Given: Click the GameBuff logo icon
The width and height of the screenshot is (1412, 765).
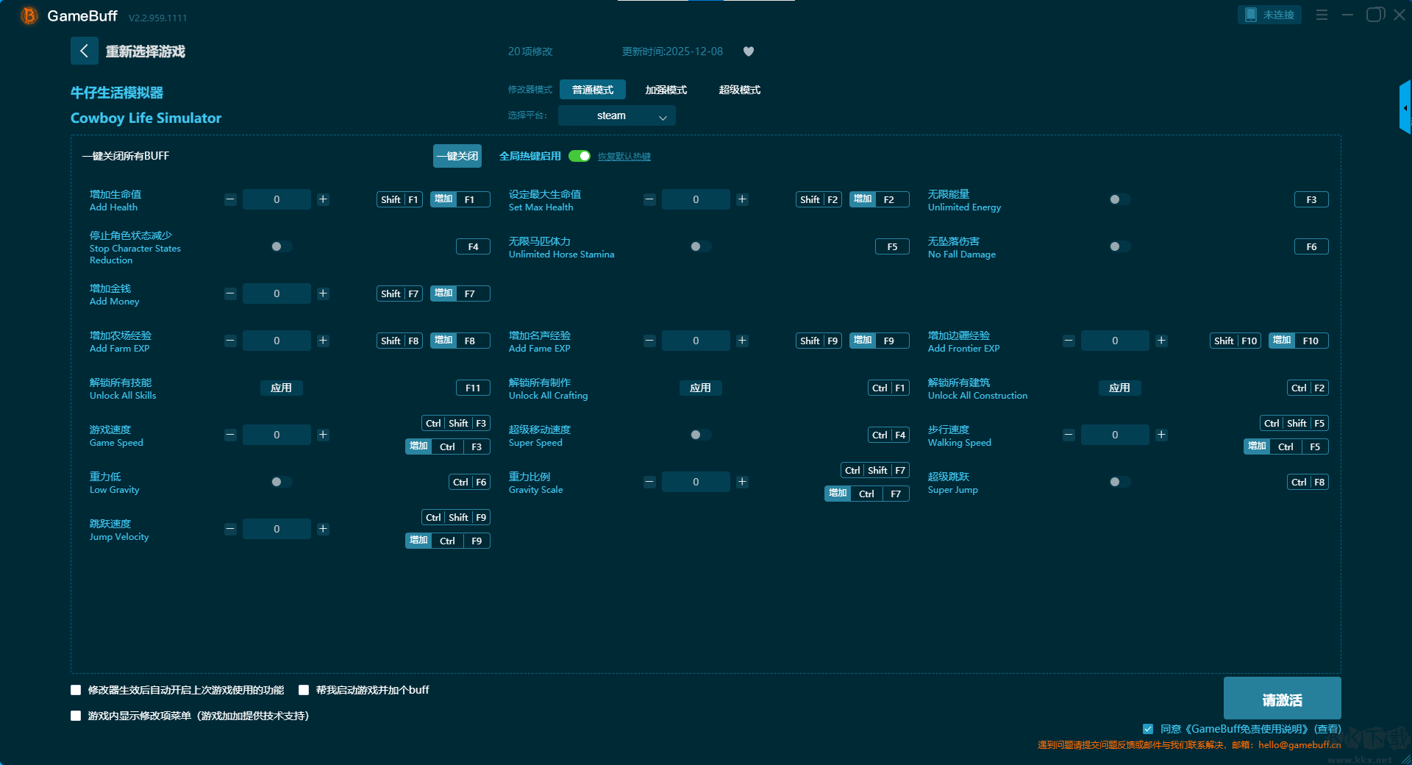Looking at the screenshot, I should [29, 15].
